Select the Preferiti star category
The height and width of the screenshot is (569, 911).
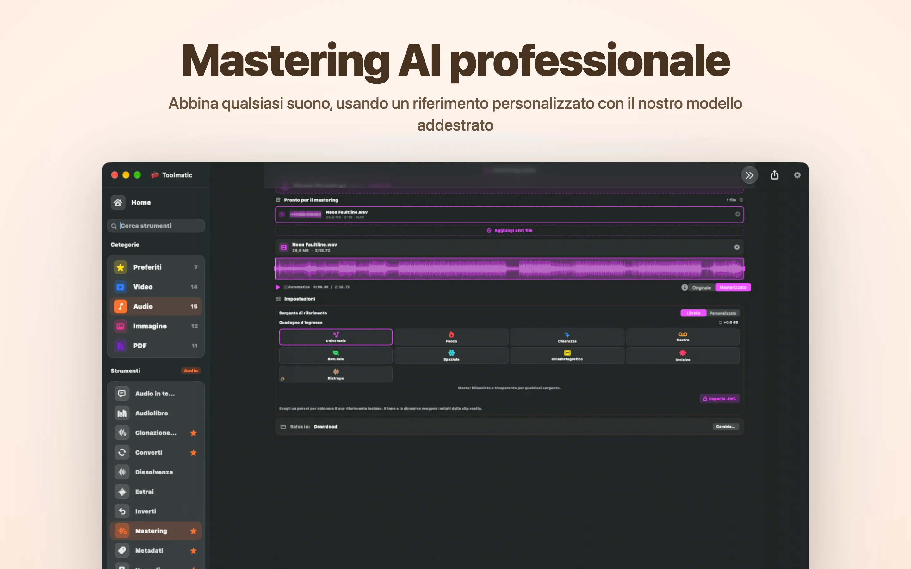(x=156, y=267)
